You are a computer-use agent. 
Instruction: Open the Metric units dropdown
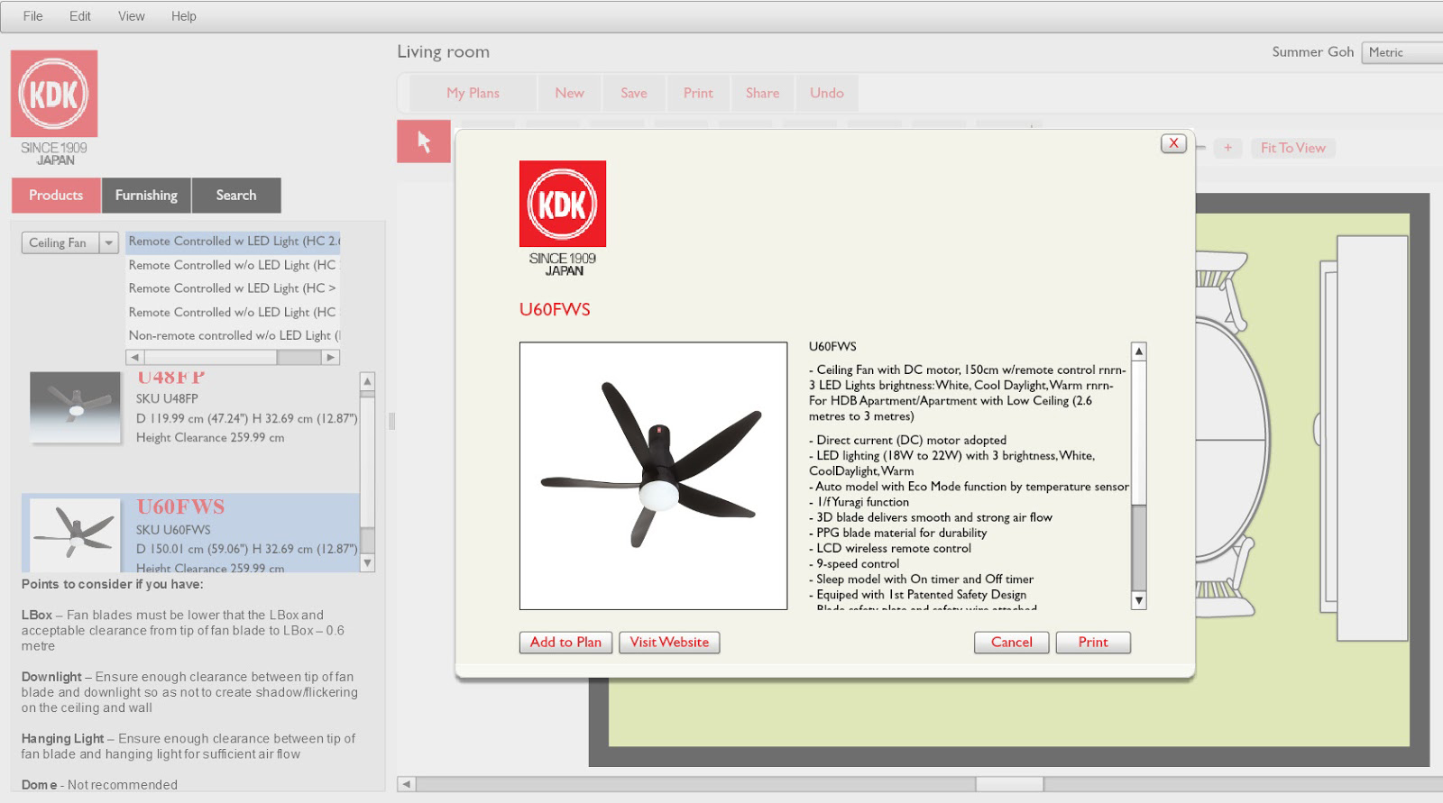(1401, 52)
